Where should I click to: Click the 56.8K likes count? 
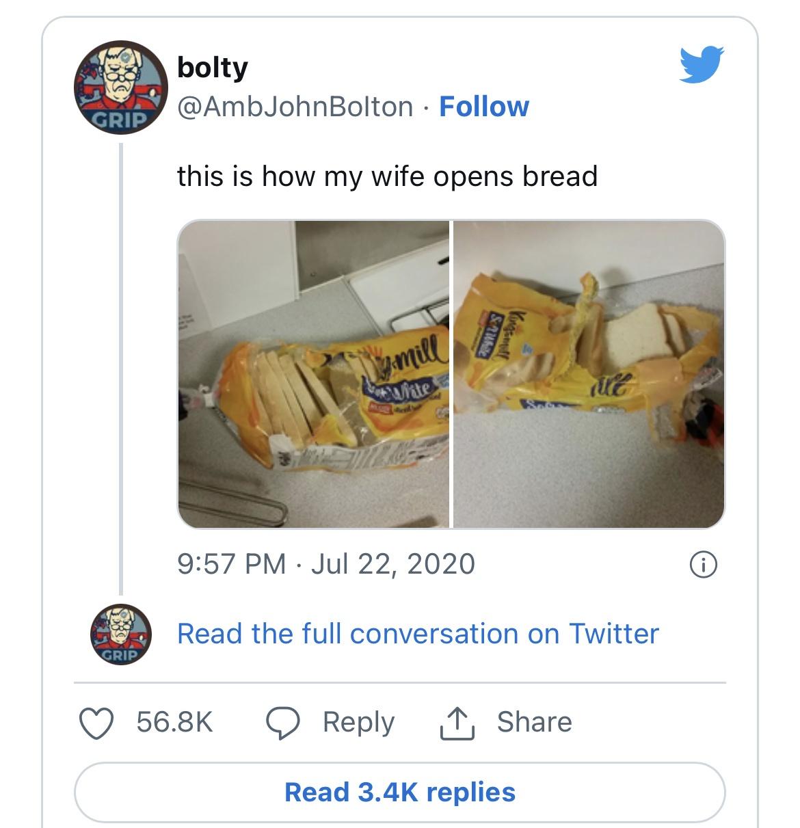(x=175, y=723)
